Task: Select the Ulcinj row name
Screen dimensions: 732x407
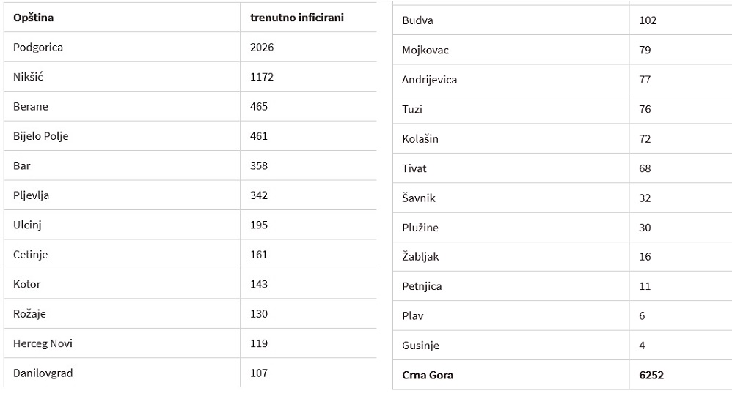Action: pos(27,225)
